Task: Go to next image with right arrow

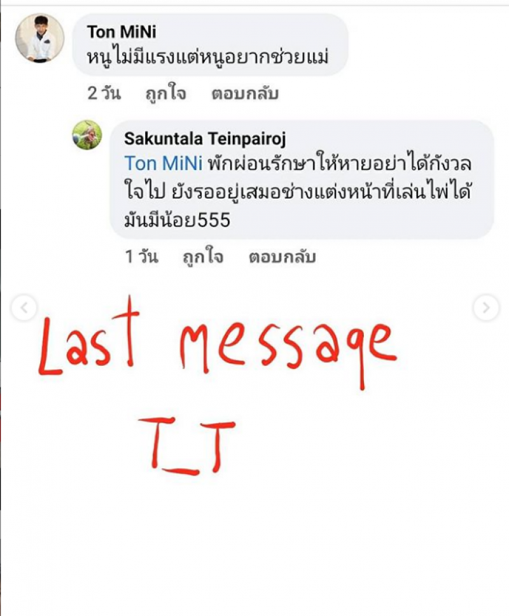Action: (486, 307)
